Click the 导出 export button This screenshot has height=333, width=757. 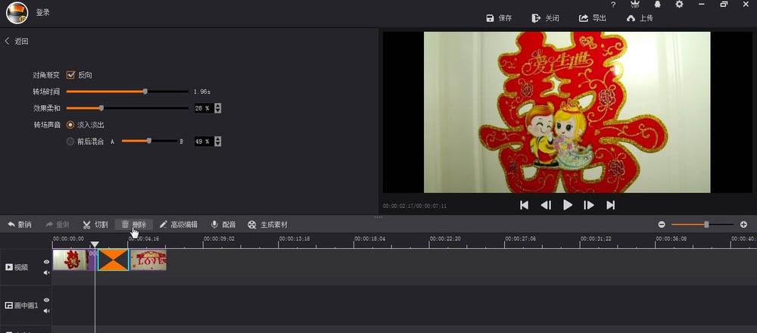point(593,18)
